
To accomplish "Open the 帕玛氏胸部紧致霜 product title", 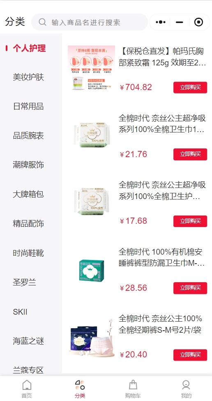I will tap(162, 57).
